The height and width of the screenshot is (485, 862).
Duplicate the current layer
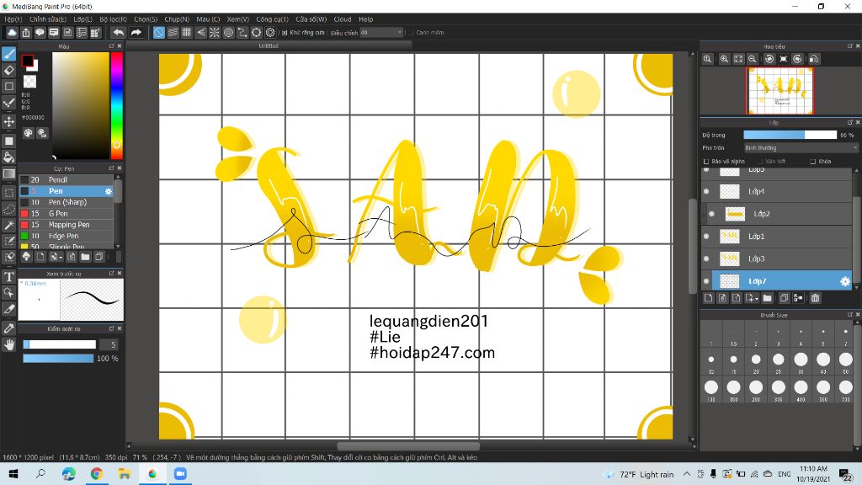pyautogui.click(x=784, y=298)
